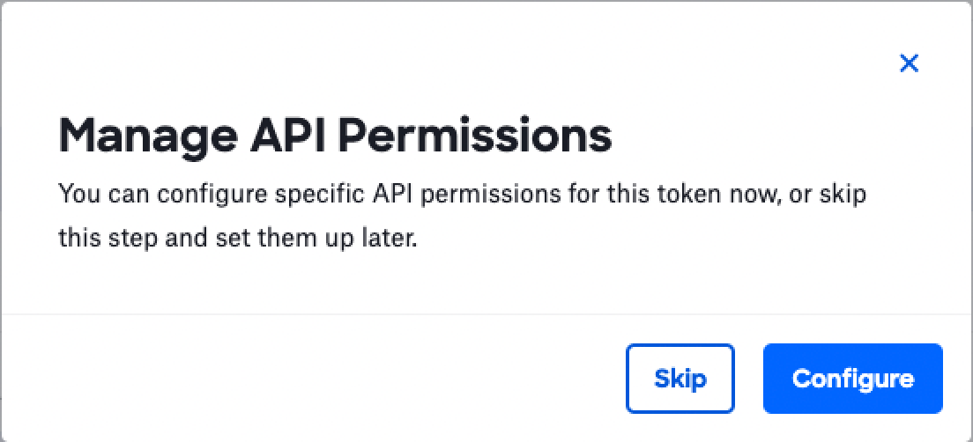973x442 pixels.
Task: Click the line "this step and set them up later."
Action: [x=237, y=238]
